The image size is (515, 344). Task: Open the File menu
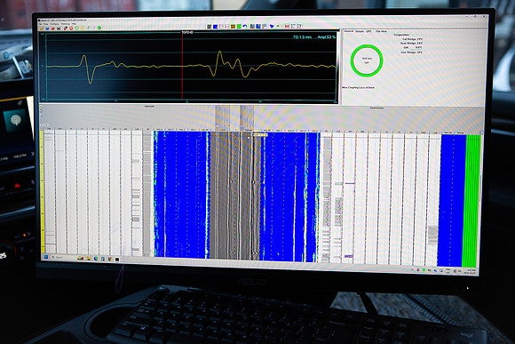click(x=40, y=24)
